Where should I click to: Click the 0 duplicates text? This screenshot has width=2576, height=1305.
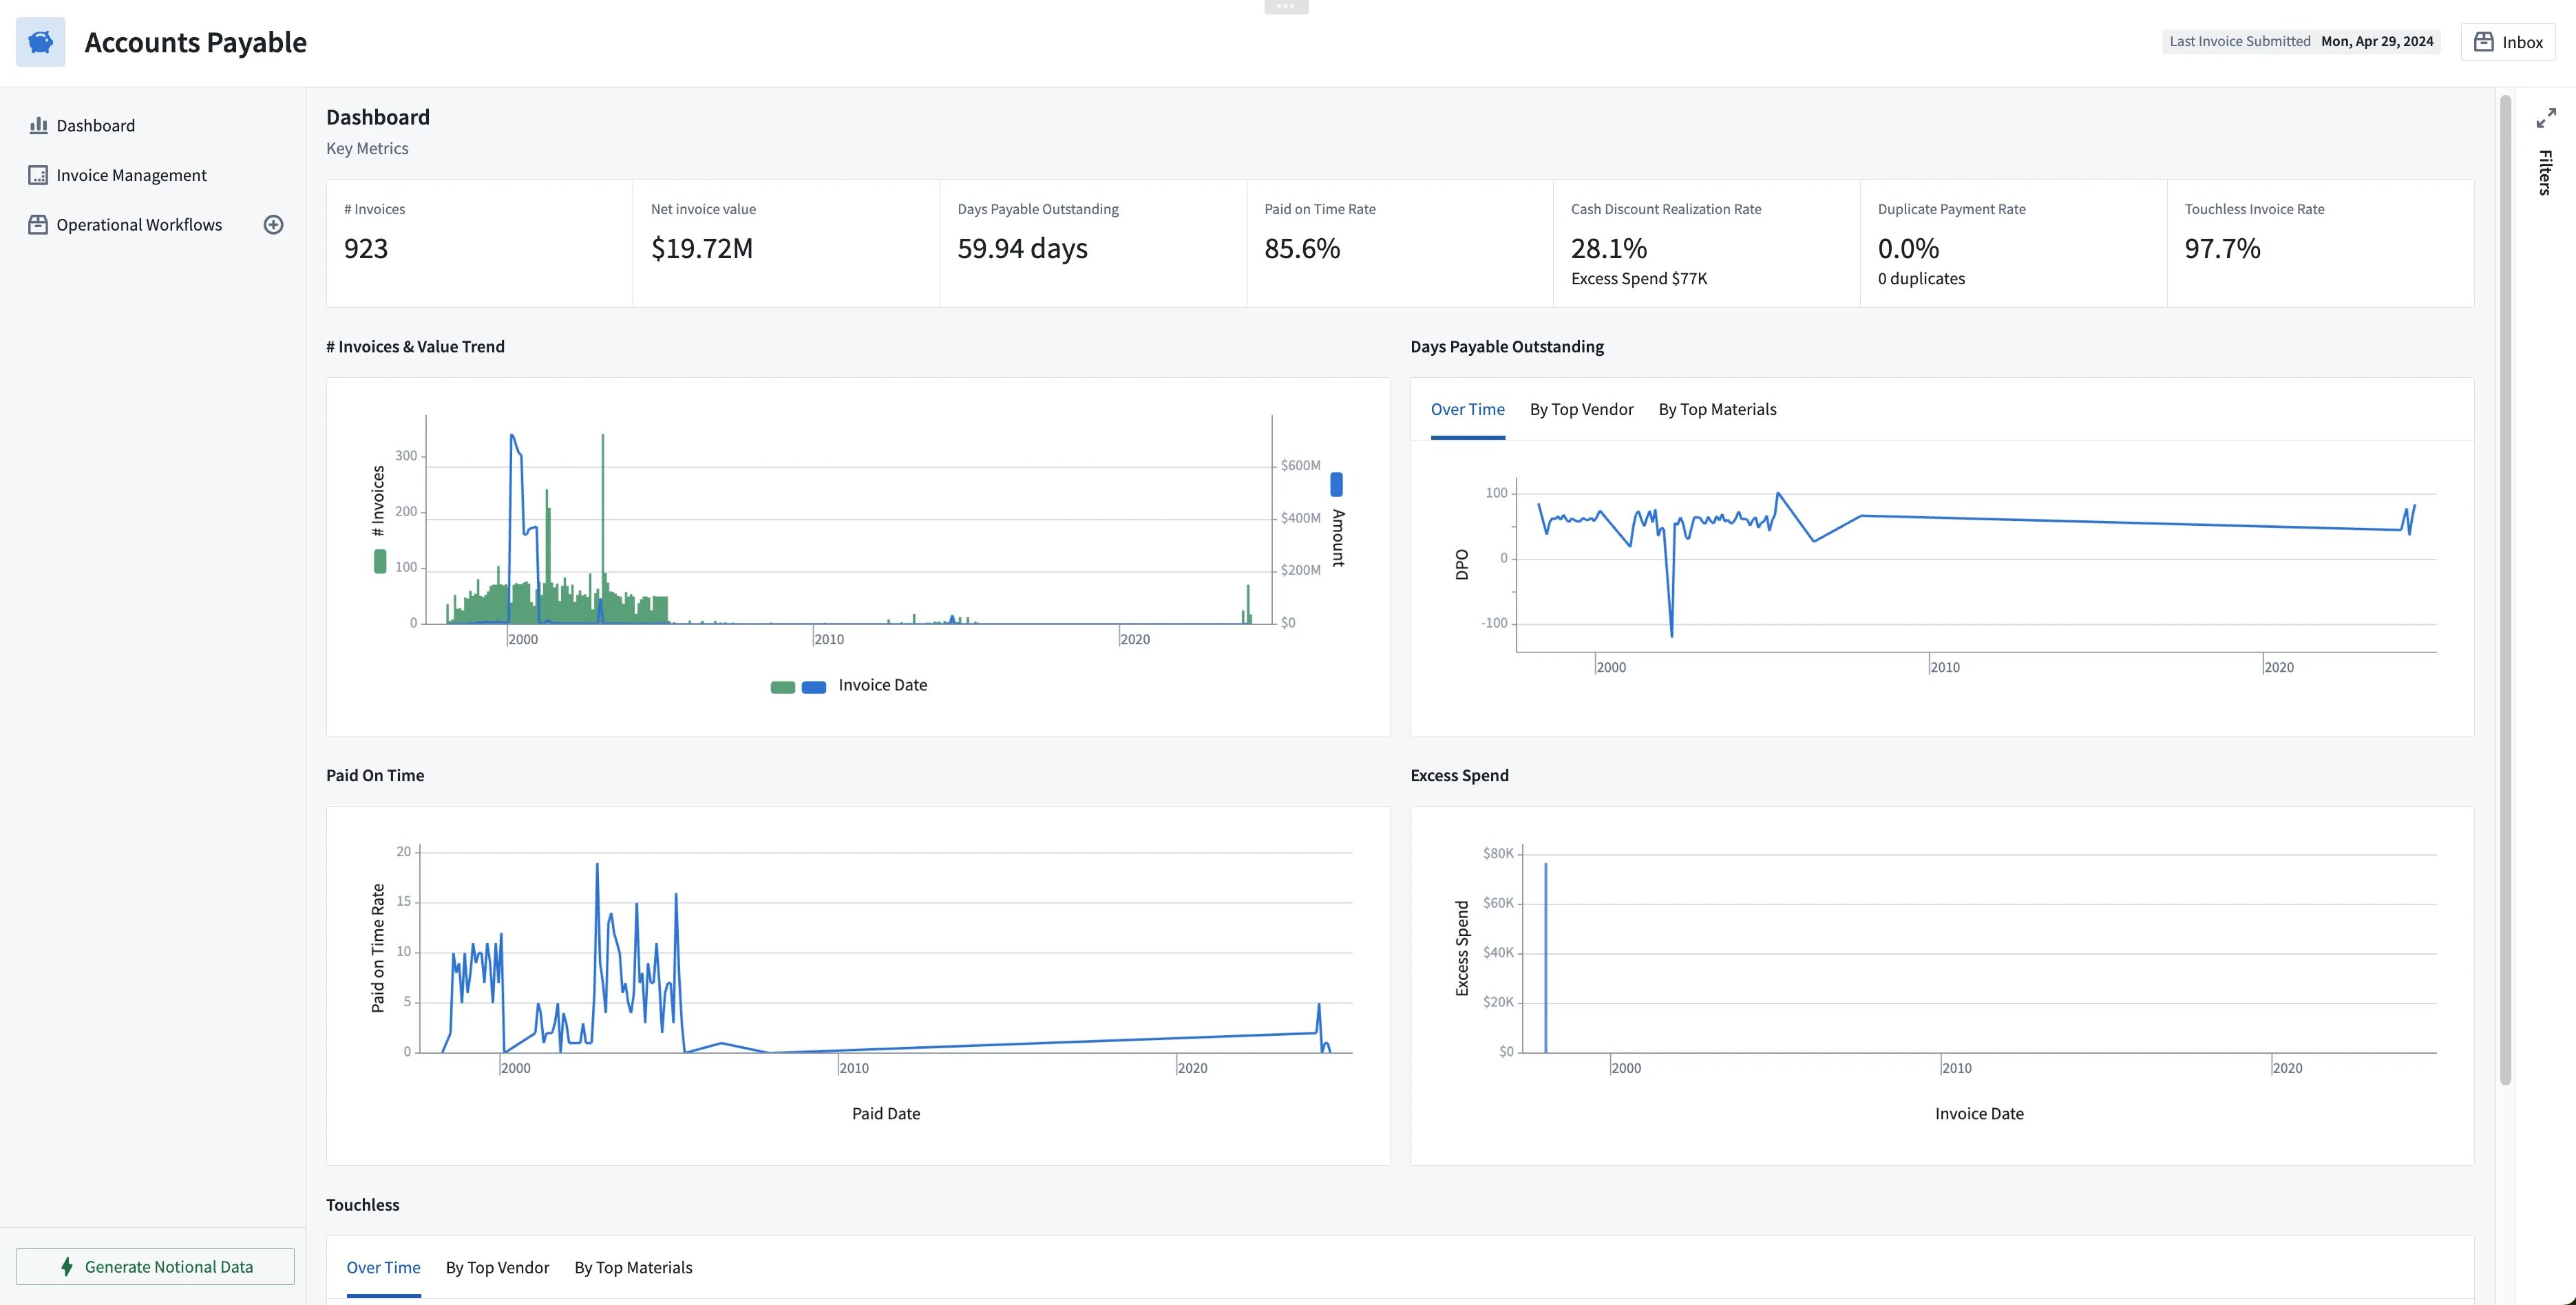(1921, 278)
